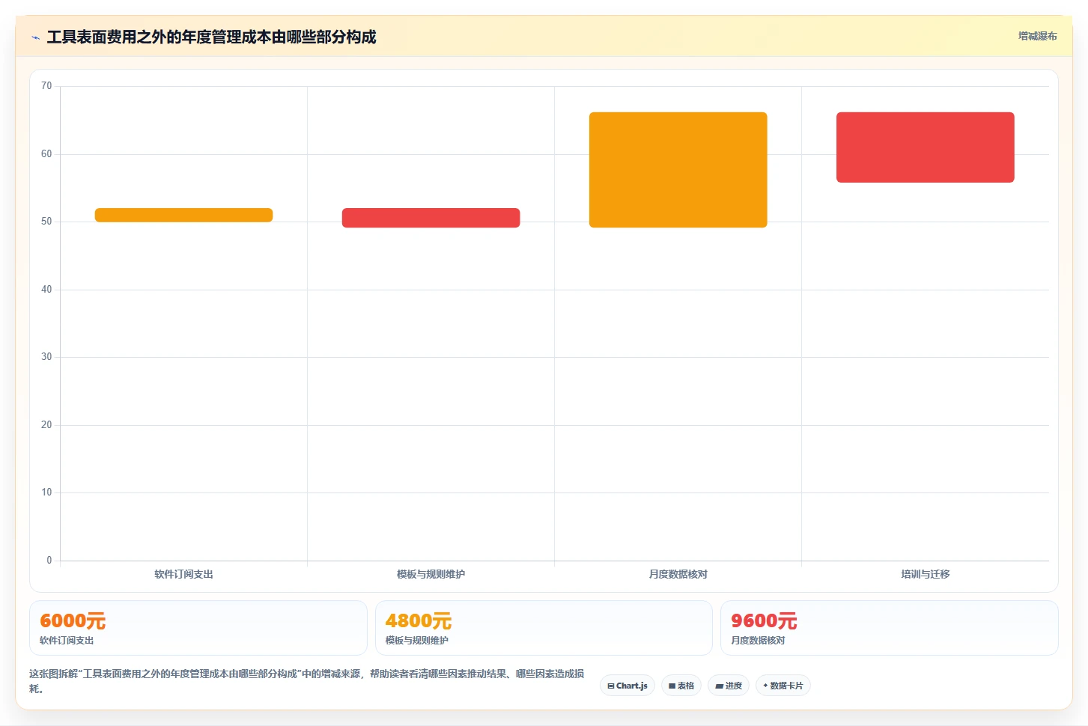Viewport: 1088px width, 726px height.
Task: Click the 月度数据核对 x-axis label
Action: [x=678, y=574]
